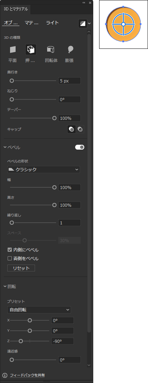Select the 膨張 (Inflate) 3D type icon
Image resolution: width=148 pixels, height=383 pixels.
pyautogui.click(x=70, y=50)
